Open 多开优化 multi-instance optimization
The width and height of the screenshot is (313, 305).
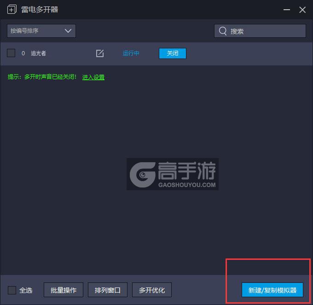[x=152, y=290]
